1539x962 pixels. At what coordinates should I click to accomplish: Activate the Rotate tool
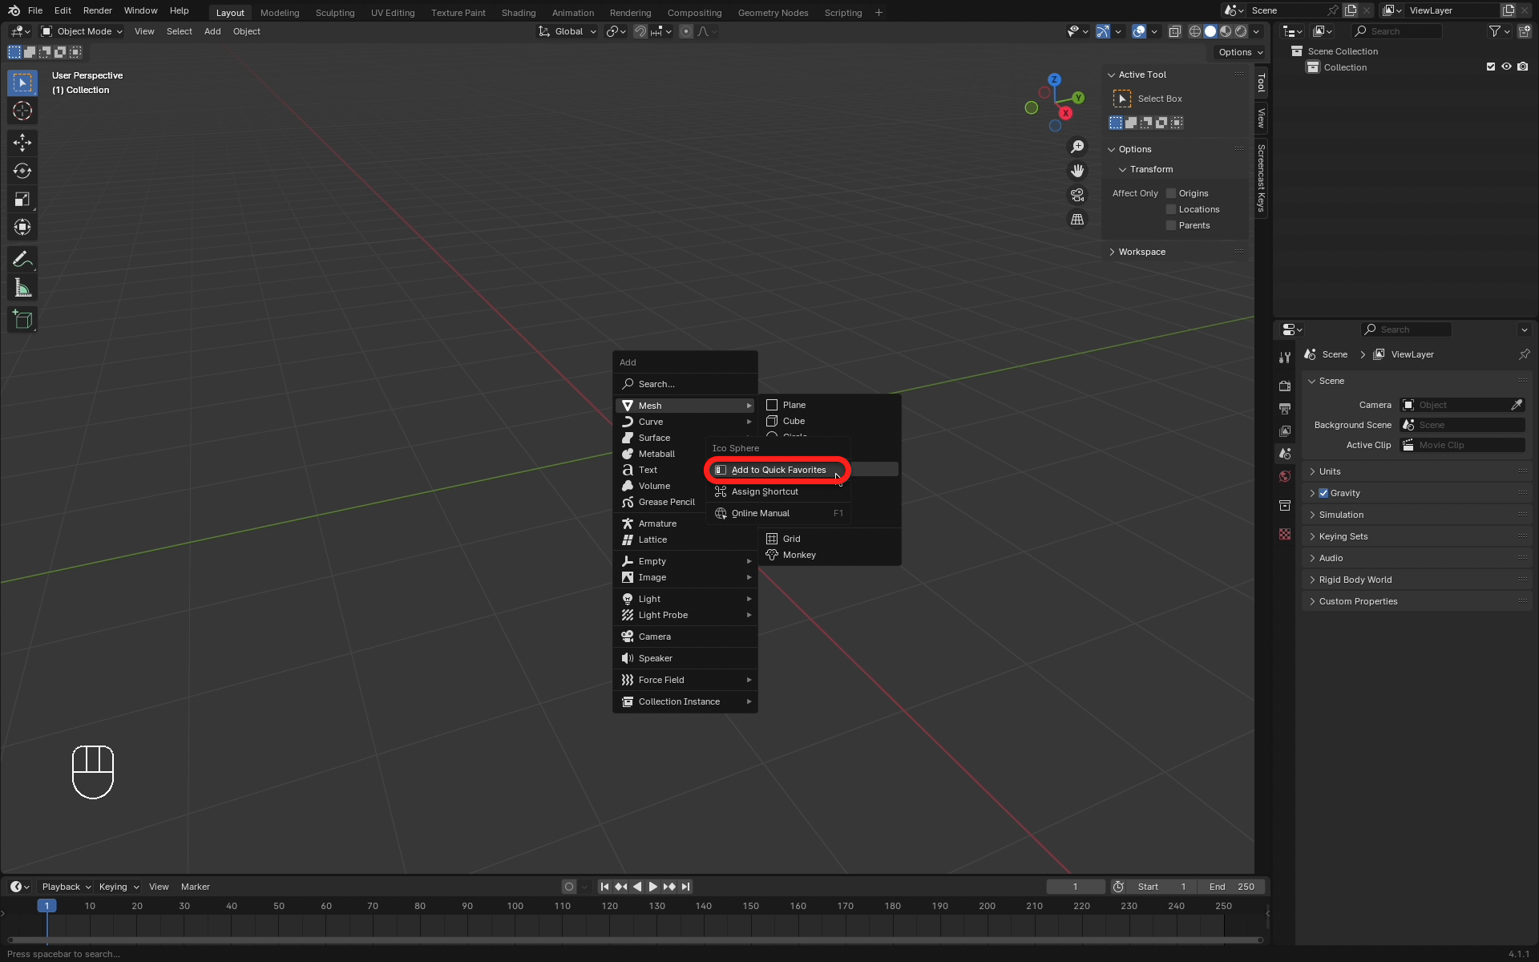pos(22,171)
